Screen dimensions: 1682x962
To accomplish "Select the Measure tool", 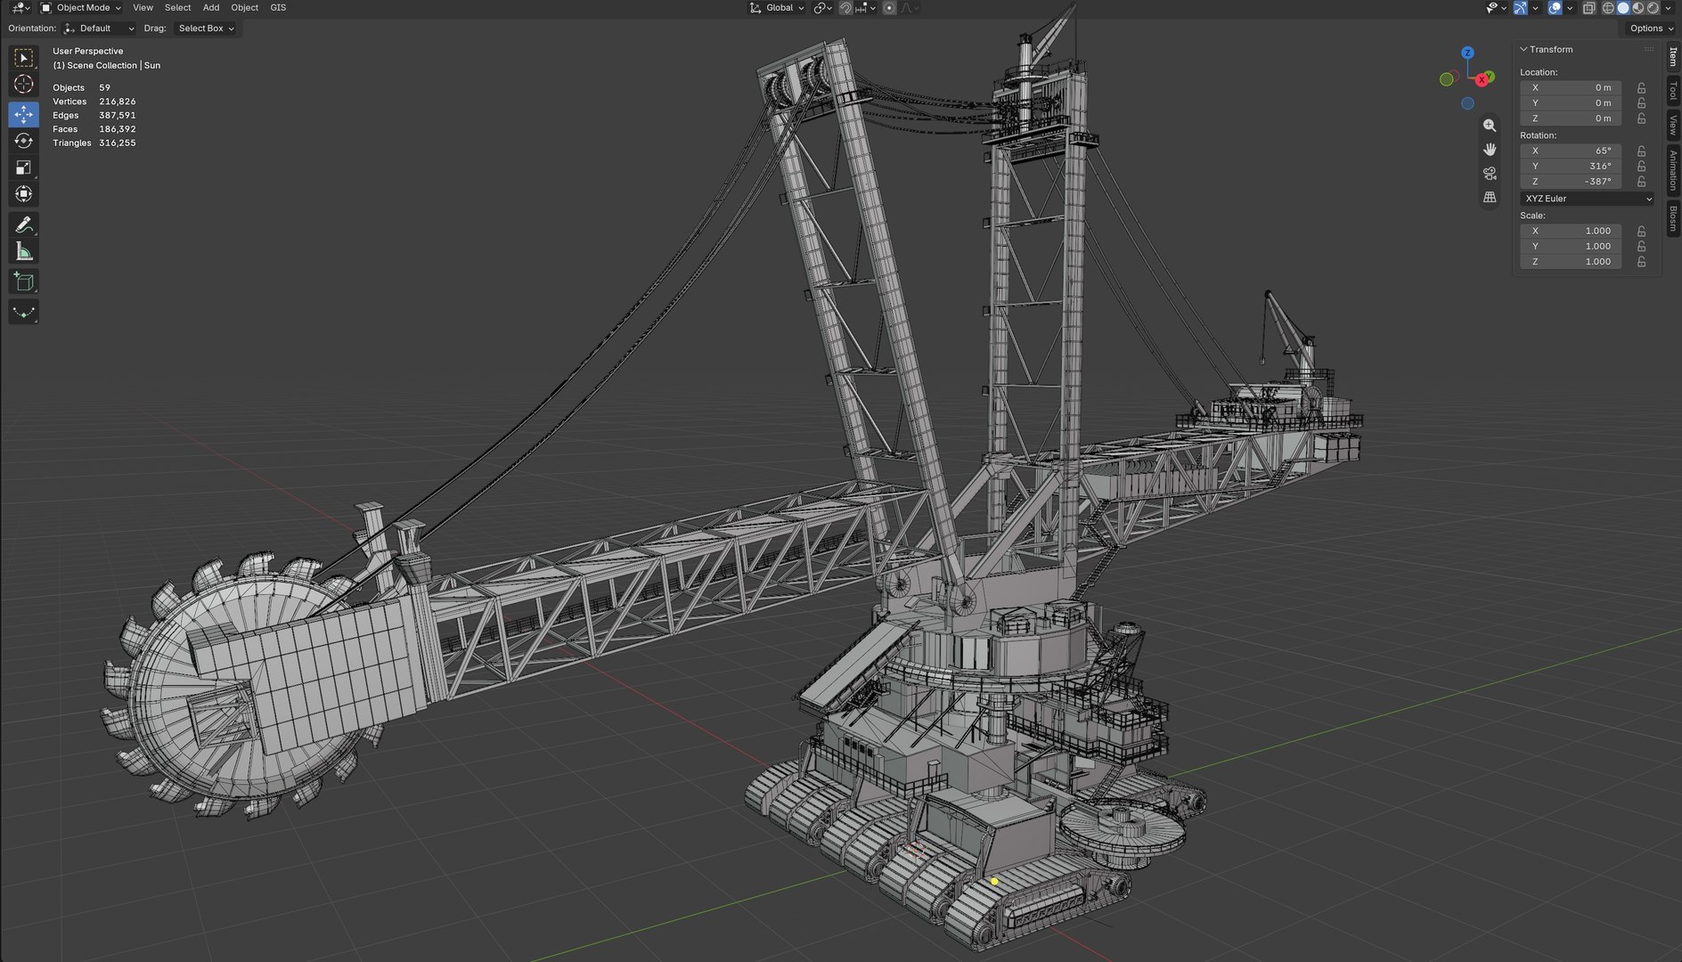I will click(x=24, y=252).
